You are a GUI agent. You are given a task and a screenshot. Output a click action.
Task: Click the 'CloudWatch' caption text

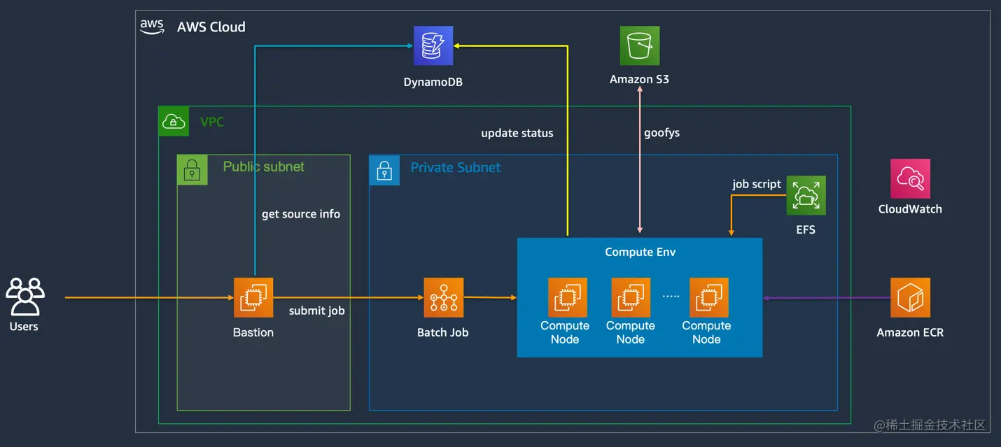pos(910,208)
